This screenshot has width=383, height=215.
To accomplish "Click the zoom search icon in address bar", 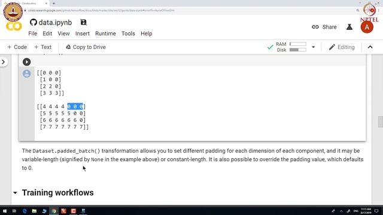I will [x=358, y=11].
